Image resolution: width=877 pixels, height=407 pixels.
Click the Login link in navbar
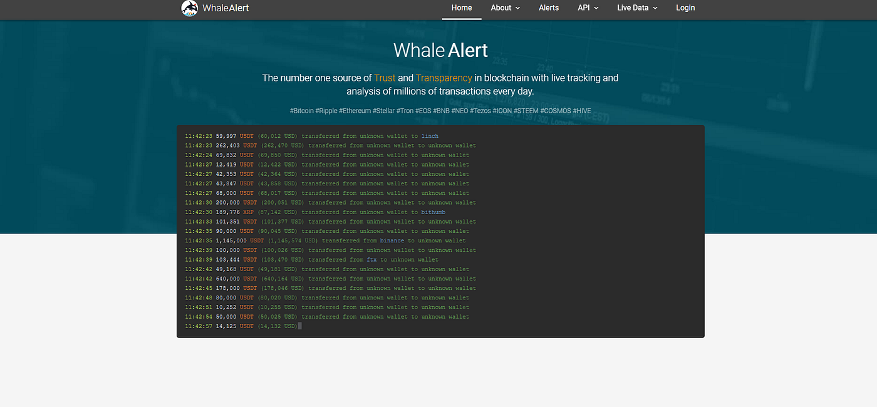(685, 8)
